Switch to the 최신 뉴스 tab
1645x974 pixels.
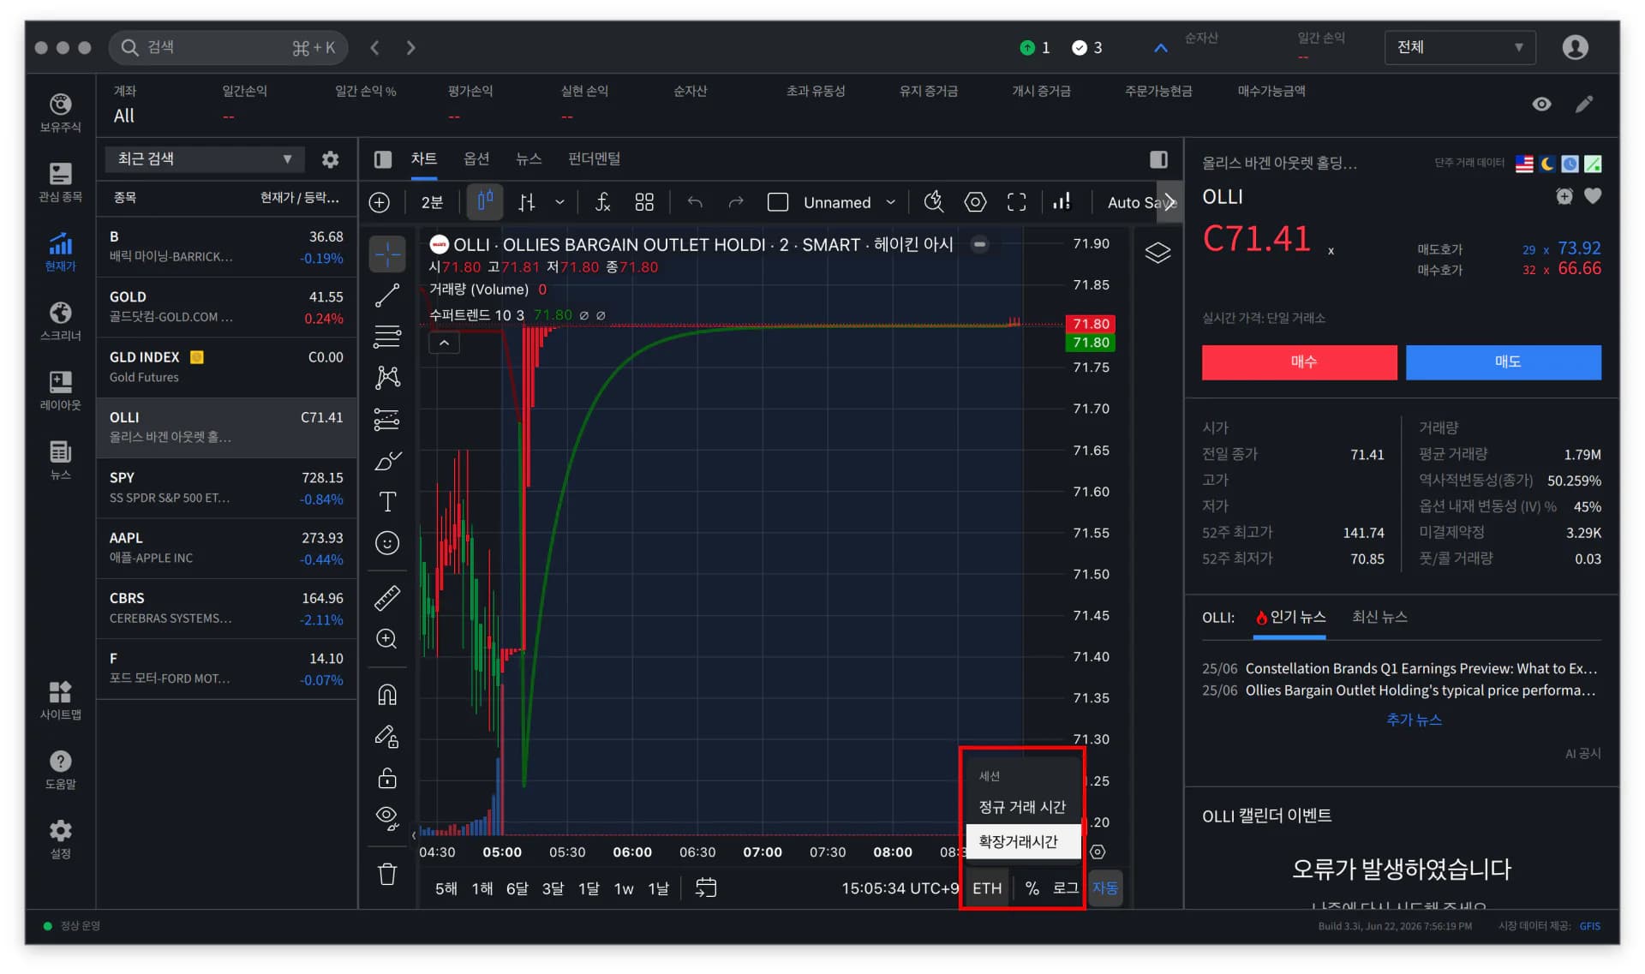tap(1379, 617)
